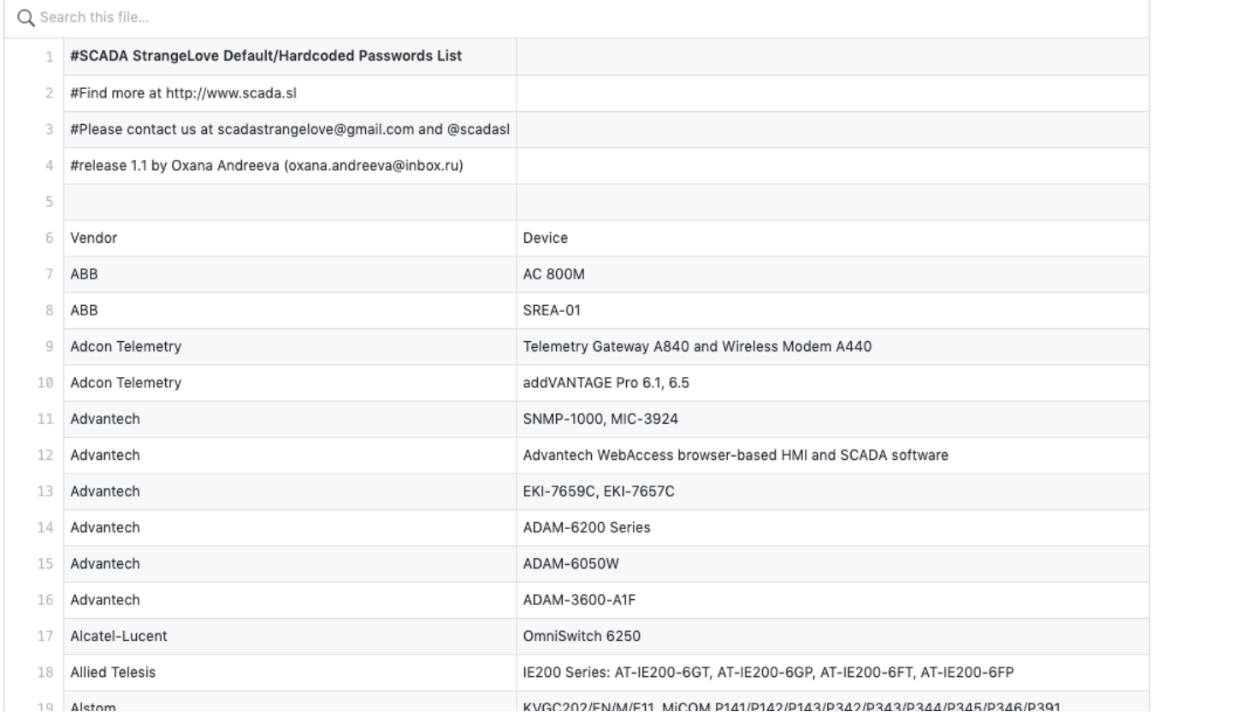
Task: Click the 'Find more at http://www.scada.sl' cell
Action: click(x=290, y=93)
